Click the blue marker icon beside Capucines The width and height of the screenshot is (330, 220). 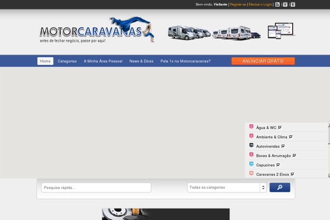[251, 164]
